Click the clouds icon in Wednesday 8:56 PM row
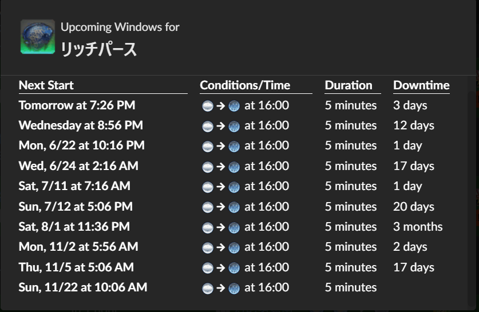This screenshot has width=479, height=312. point(207,126)
